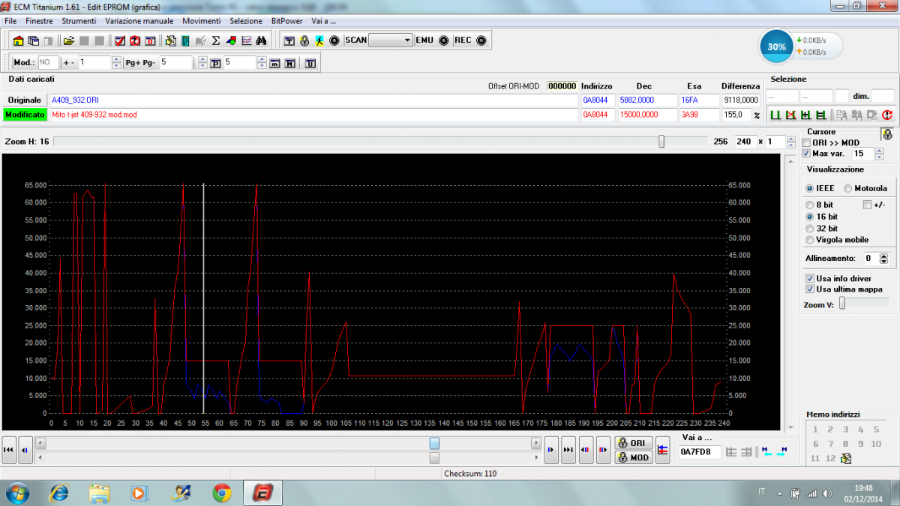The height and width of the screenshot is (506, 900).
Task: Enable the ORI >> MOD checkbox
Action: click(807, 142)
